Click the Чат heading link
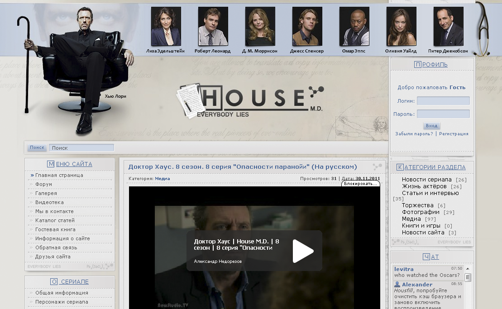This screenshot has height=309, width=502. 431,257
